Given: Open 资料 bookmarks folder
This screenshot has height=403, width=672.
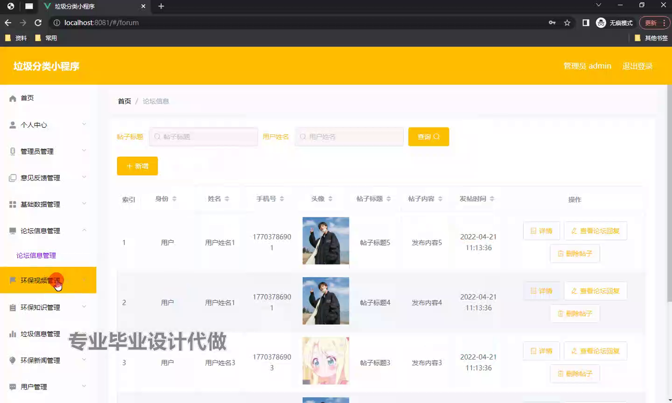Looking at the screenshot, I should tap(16, 38).
